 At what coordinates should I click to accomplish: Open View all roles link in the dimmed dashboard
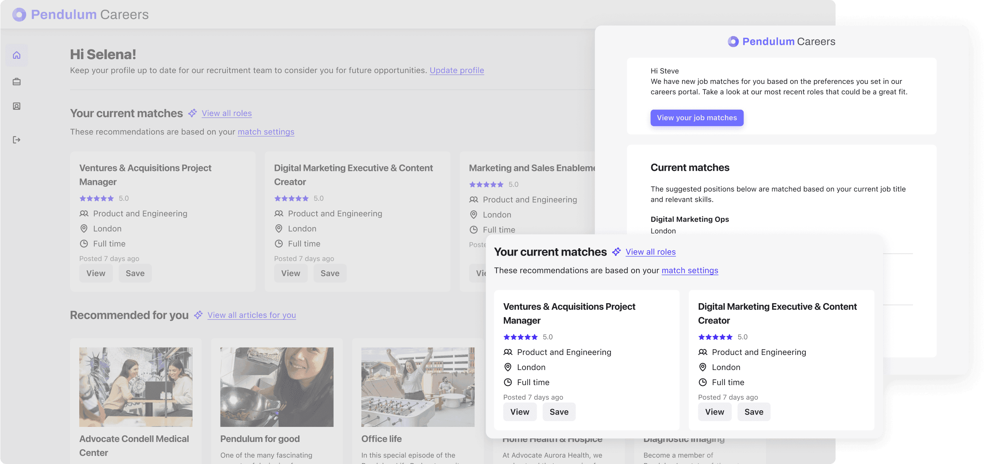pos(227,113)
